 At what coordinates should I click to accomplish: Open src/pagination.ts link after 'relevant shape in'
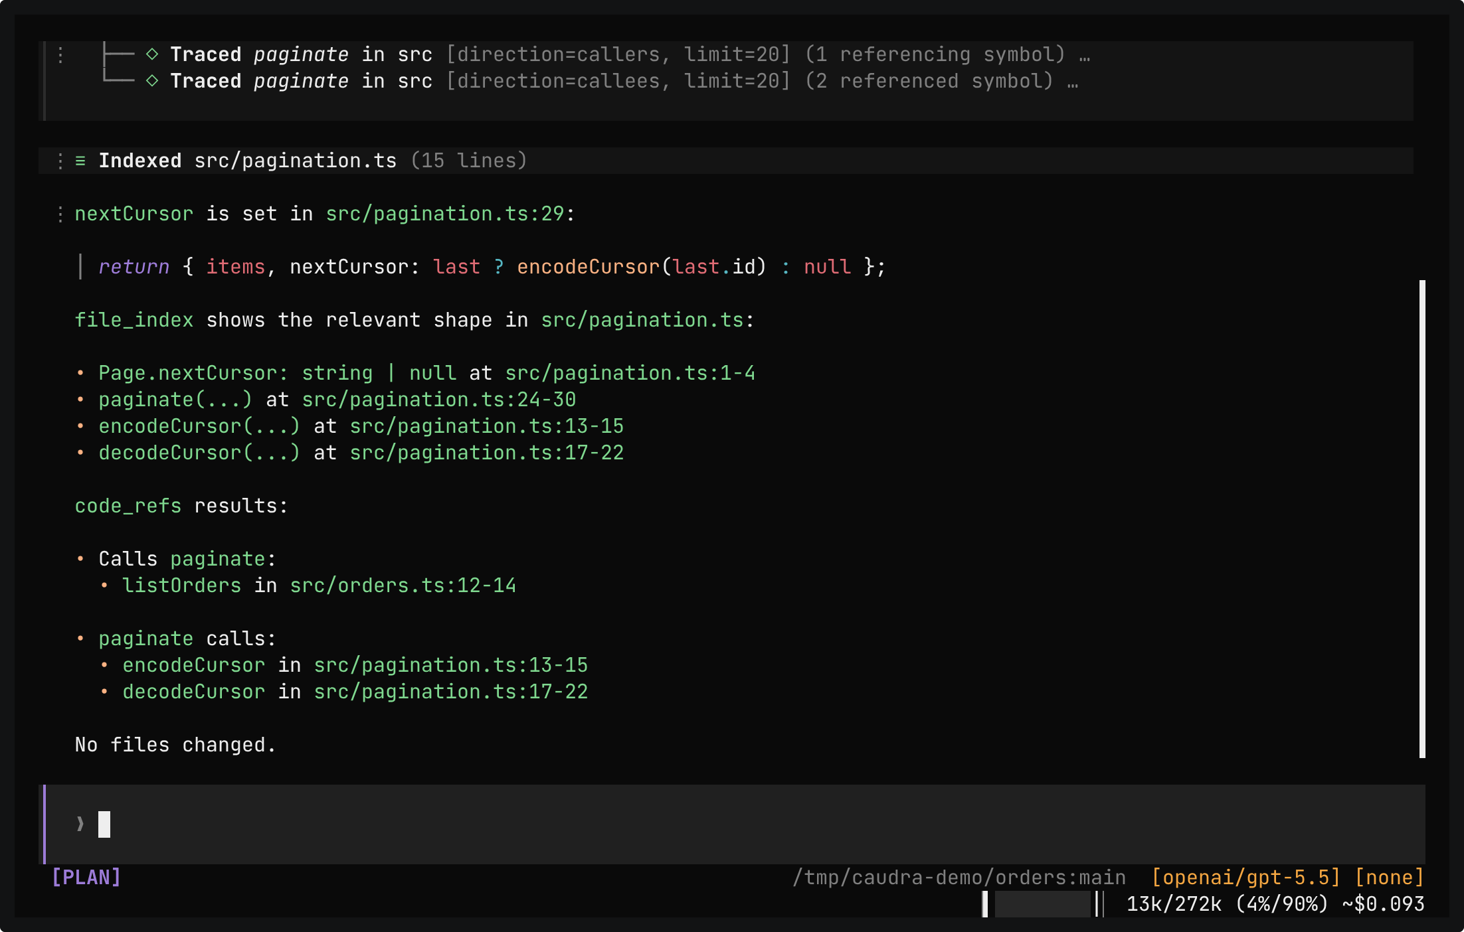pyautogui.click(x=642, y=320)
